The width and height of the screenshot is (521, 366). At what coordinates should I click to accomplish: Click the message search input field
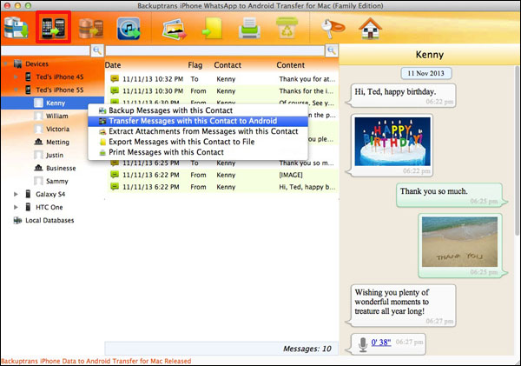(x=215, y=50)
